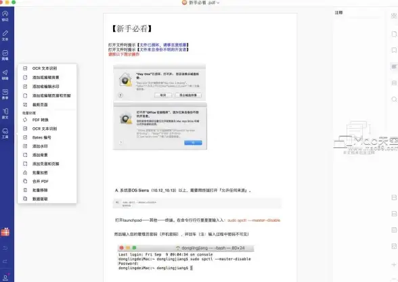Click red 请按以下图示操作 text line

tap(124, 54)
